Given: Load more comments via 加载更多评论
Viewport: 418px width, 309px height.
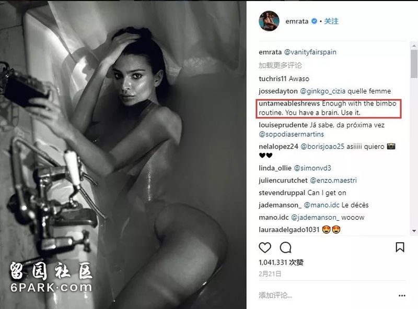Looking at the screenshot, I should (x=280, y=65).
